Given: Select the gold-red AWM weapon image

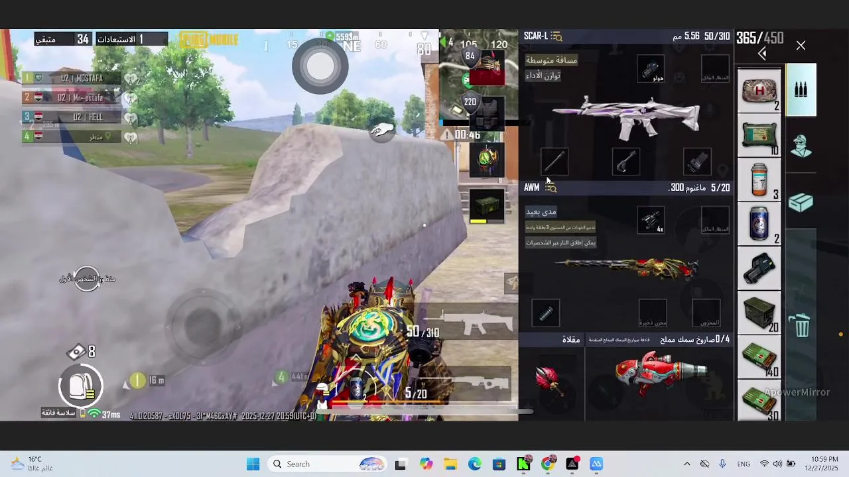Looking at the screenshot, I should 627,267.
